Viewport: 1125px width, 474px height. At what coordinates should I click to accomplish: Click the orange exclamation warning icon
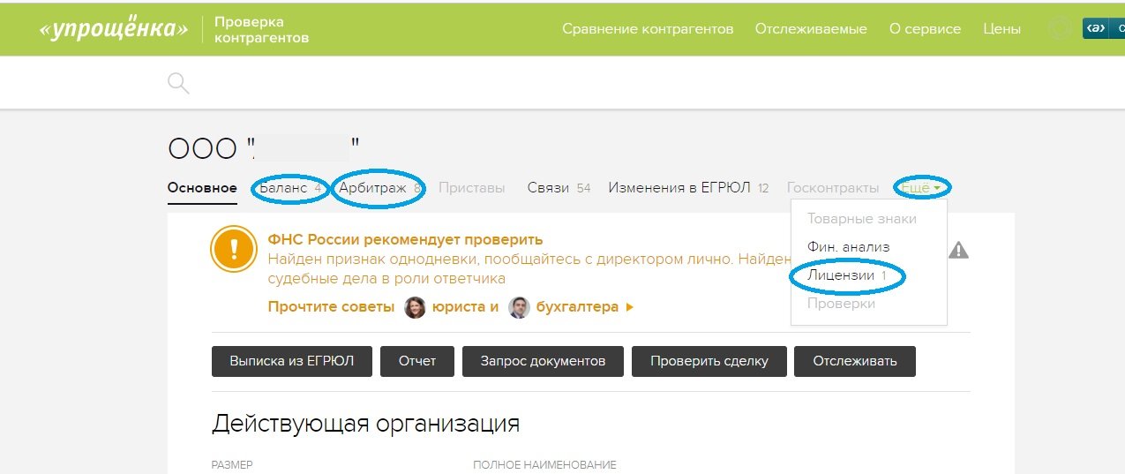[233, 249]
